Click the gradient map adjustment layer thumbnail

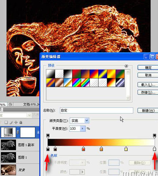pyautogui.click(x=8, y=132)
